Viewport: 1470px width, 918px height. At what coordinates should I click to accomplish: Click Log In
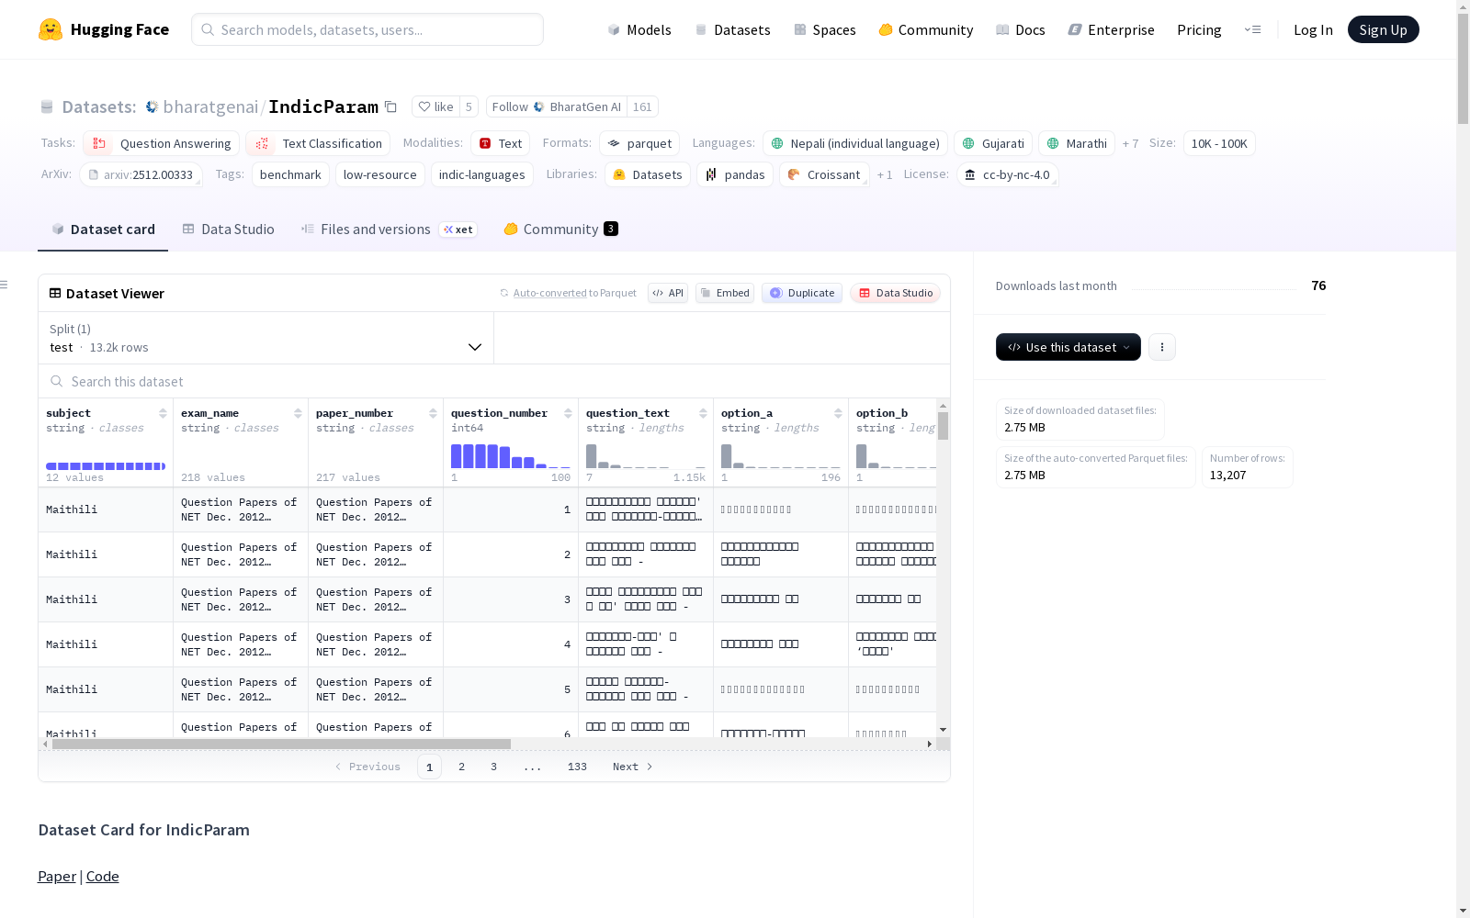tap(1313, 29)
